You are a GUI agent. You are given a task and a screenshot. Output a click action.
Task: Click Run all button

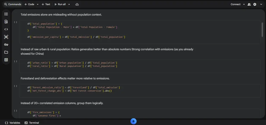click(60, 5)
